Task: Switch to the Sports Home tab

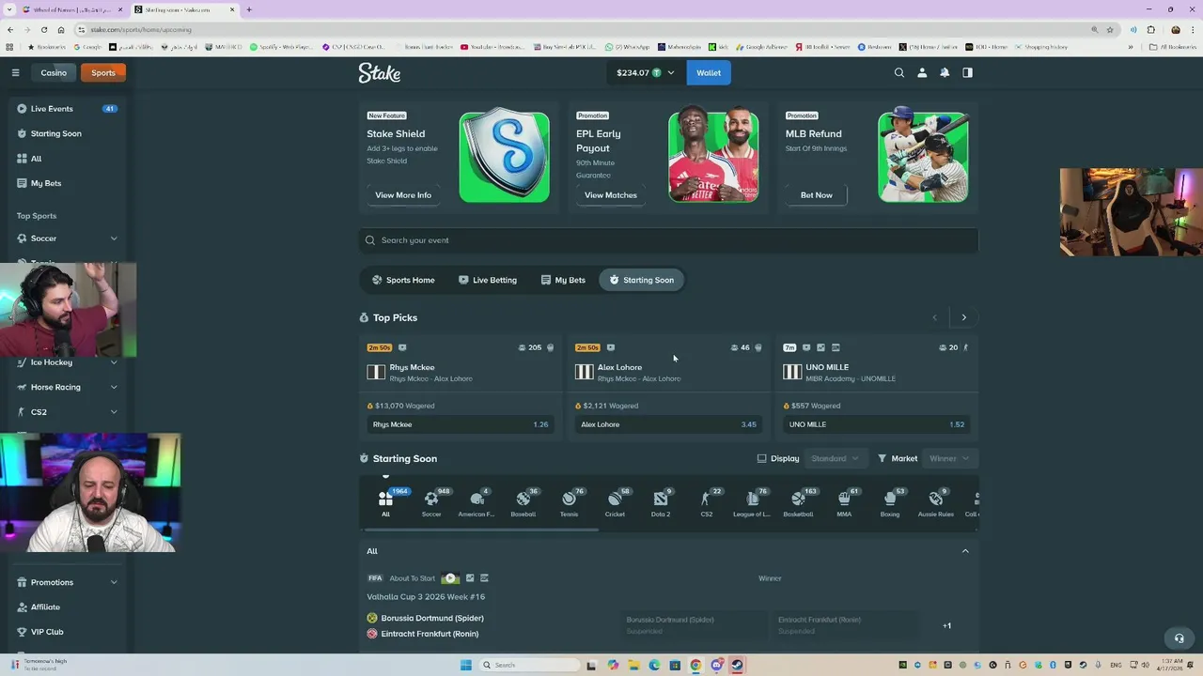Action: (x=403, y=280)
